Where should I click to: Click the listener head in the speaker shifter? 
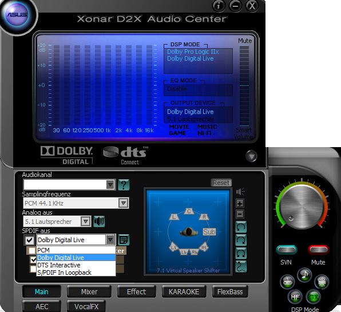(x=189, y=232)
